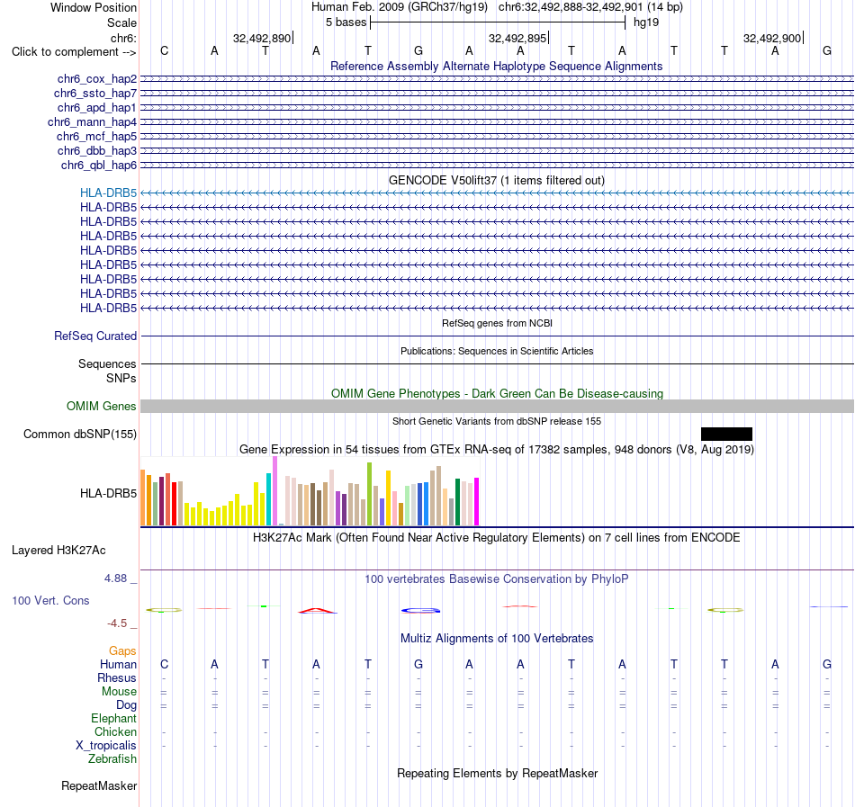Click the tallest violet bar in GTEx chart
The width and height of the screenshot is (855, 807).
coord(274,491)
